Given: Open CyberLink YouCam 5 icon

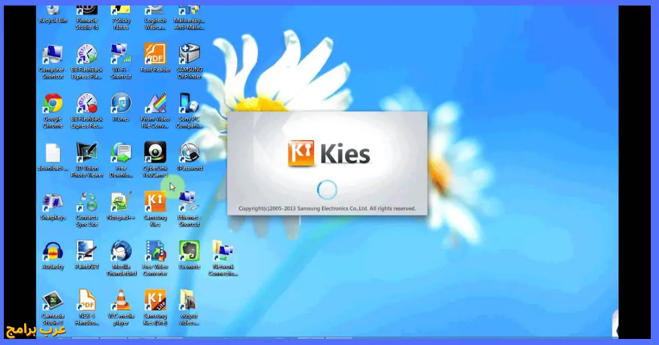Looking at the screenshot, I should pos(155,160).
